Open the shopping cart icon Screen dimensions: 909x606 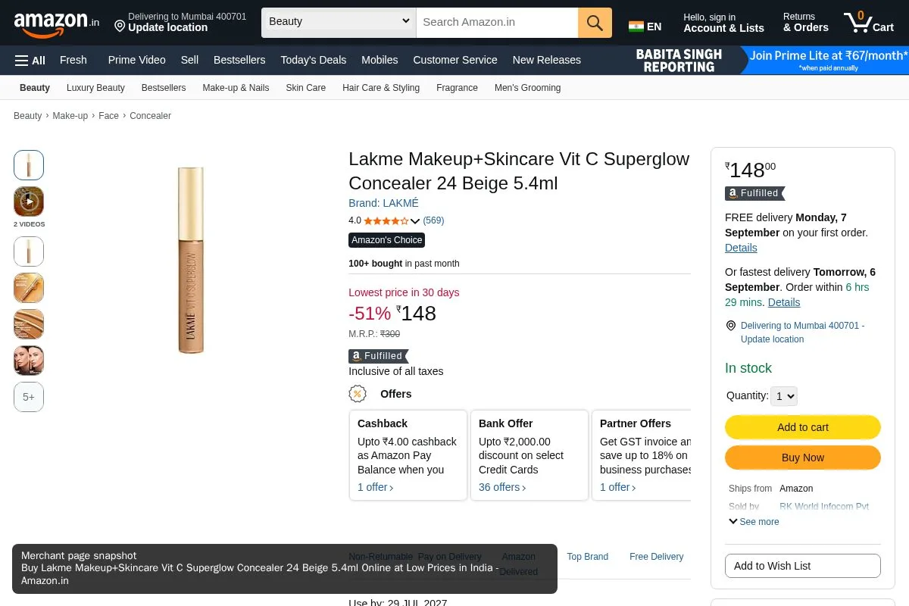tap(869, 22)
